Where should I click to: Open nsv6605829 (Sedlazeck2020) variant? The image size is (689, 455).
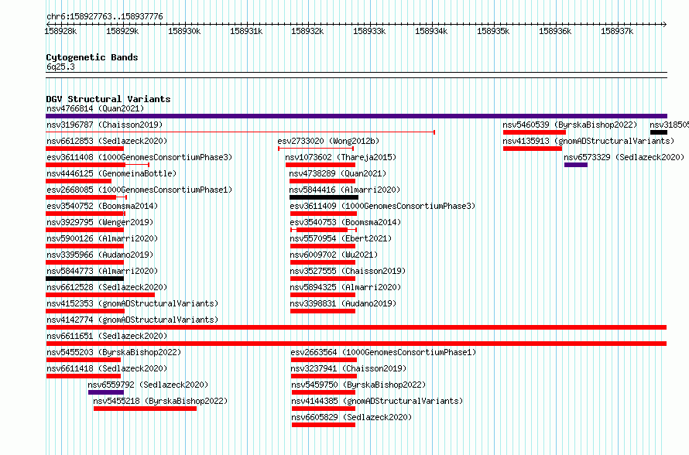(352, 417)
